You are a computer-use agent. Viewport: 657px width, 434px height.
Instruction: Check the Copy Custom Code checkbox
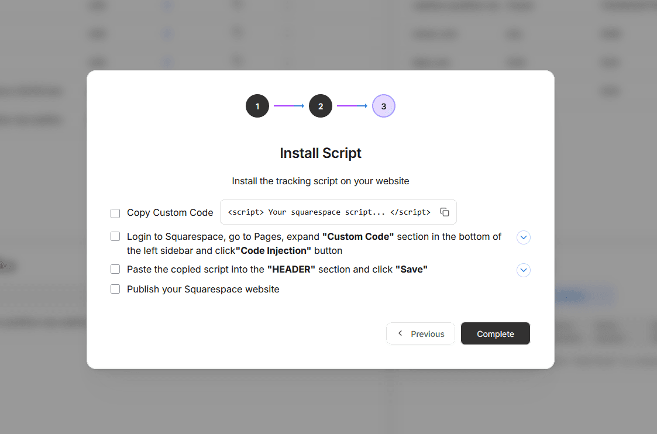(115, 213)
